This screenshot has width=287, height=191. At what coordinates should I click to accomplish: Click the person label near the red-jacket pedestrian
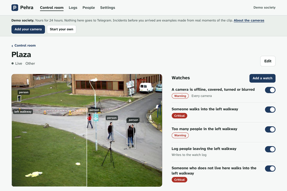coord(94,110)
